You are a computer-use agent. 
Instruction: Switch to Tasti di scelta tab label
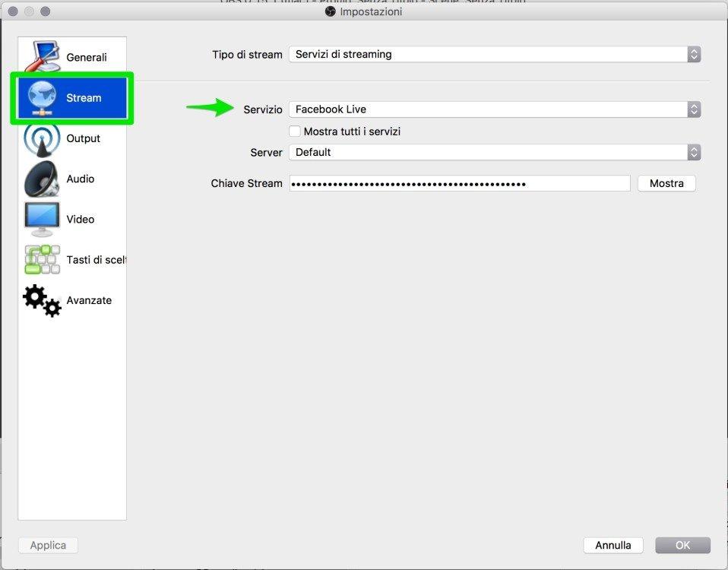(x=96, y=259)
